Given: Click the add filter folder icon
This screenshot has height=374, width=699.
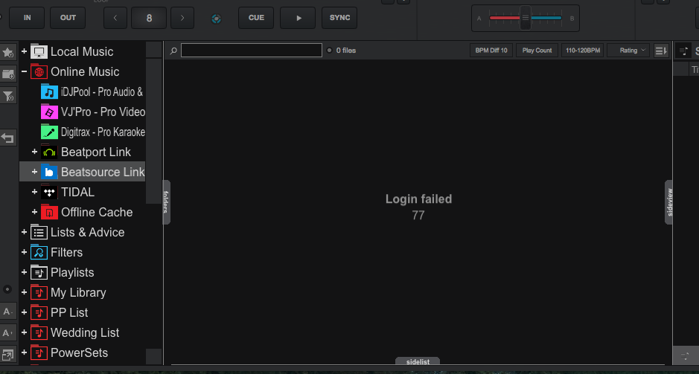Looking at the screenshot, I should [8, 96].
